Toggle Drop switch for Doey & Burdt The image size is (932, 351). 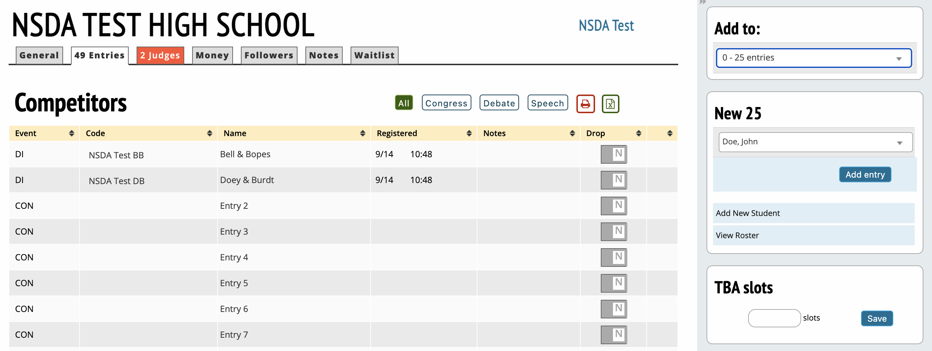click(x=613, y=180)
